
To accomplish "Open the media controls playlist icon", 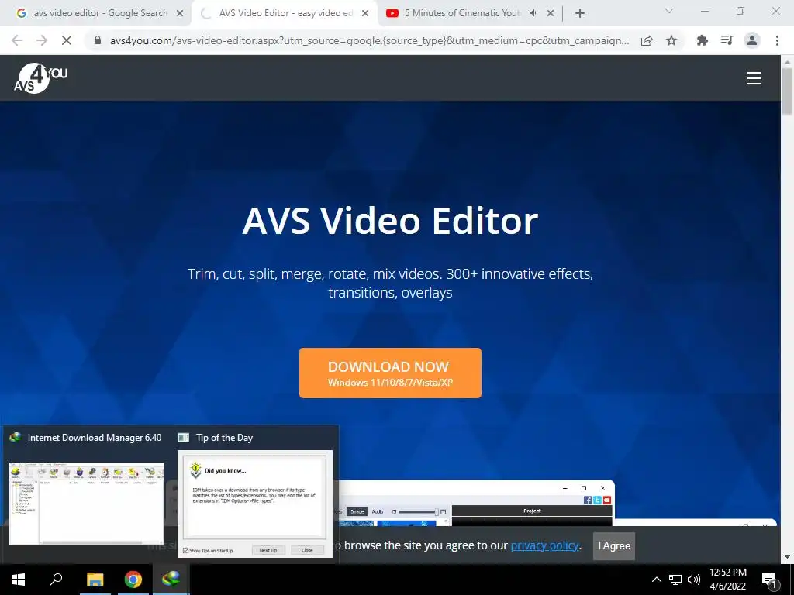I will [x=727, y=40].
